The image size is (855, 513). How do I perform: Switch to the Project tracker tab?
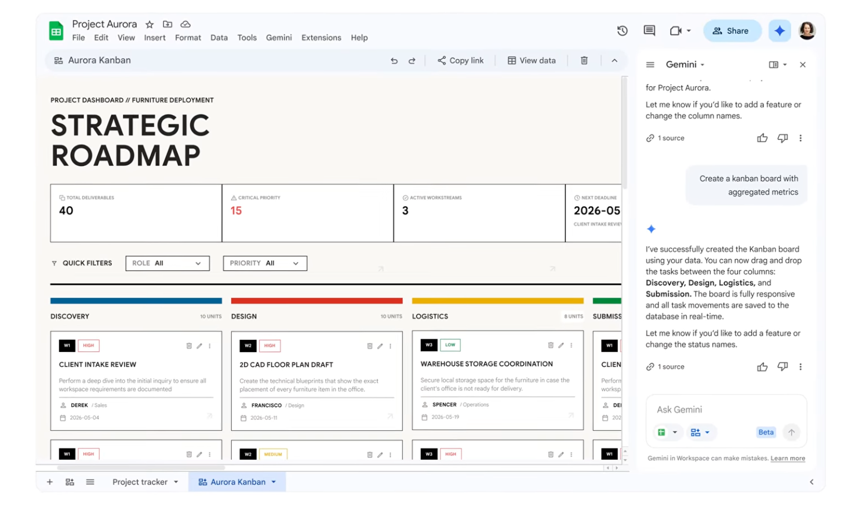[140, 482]
